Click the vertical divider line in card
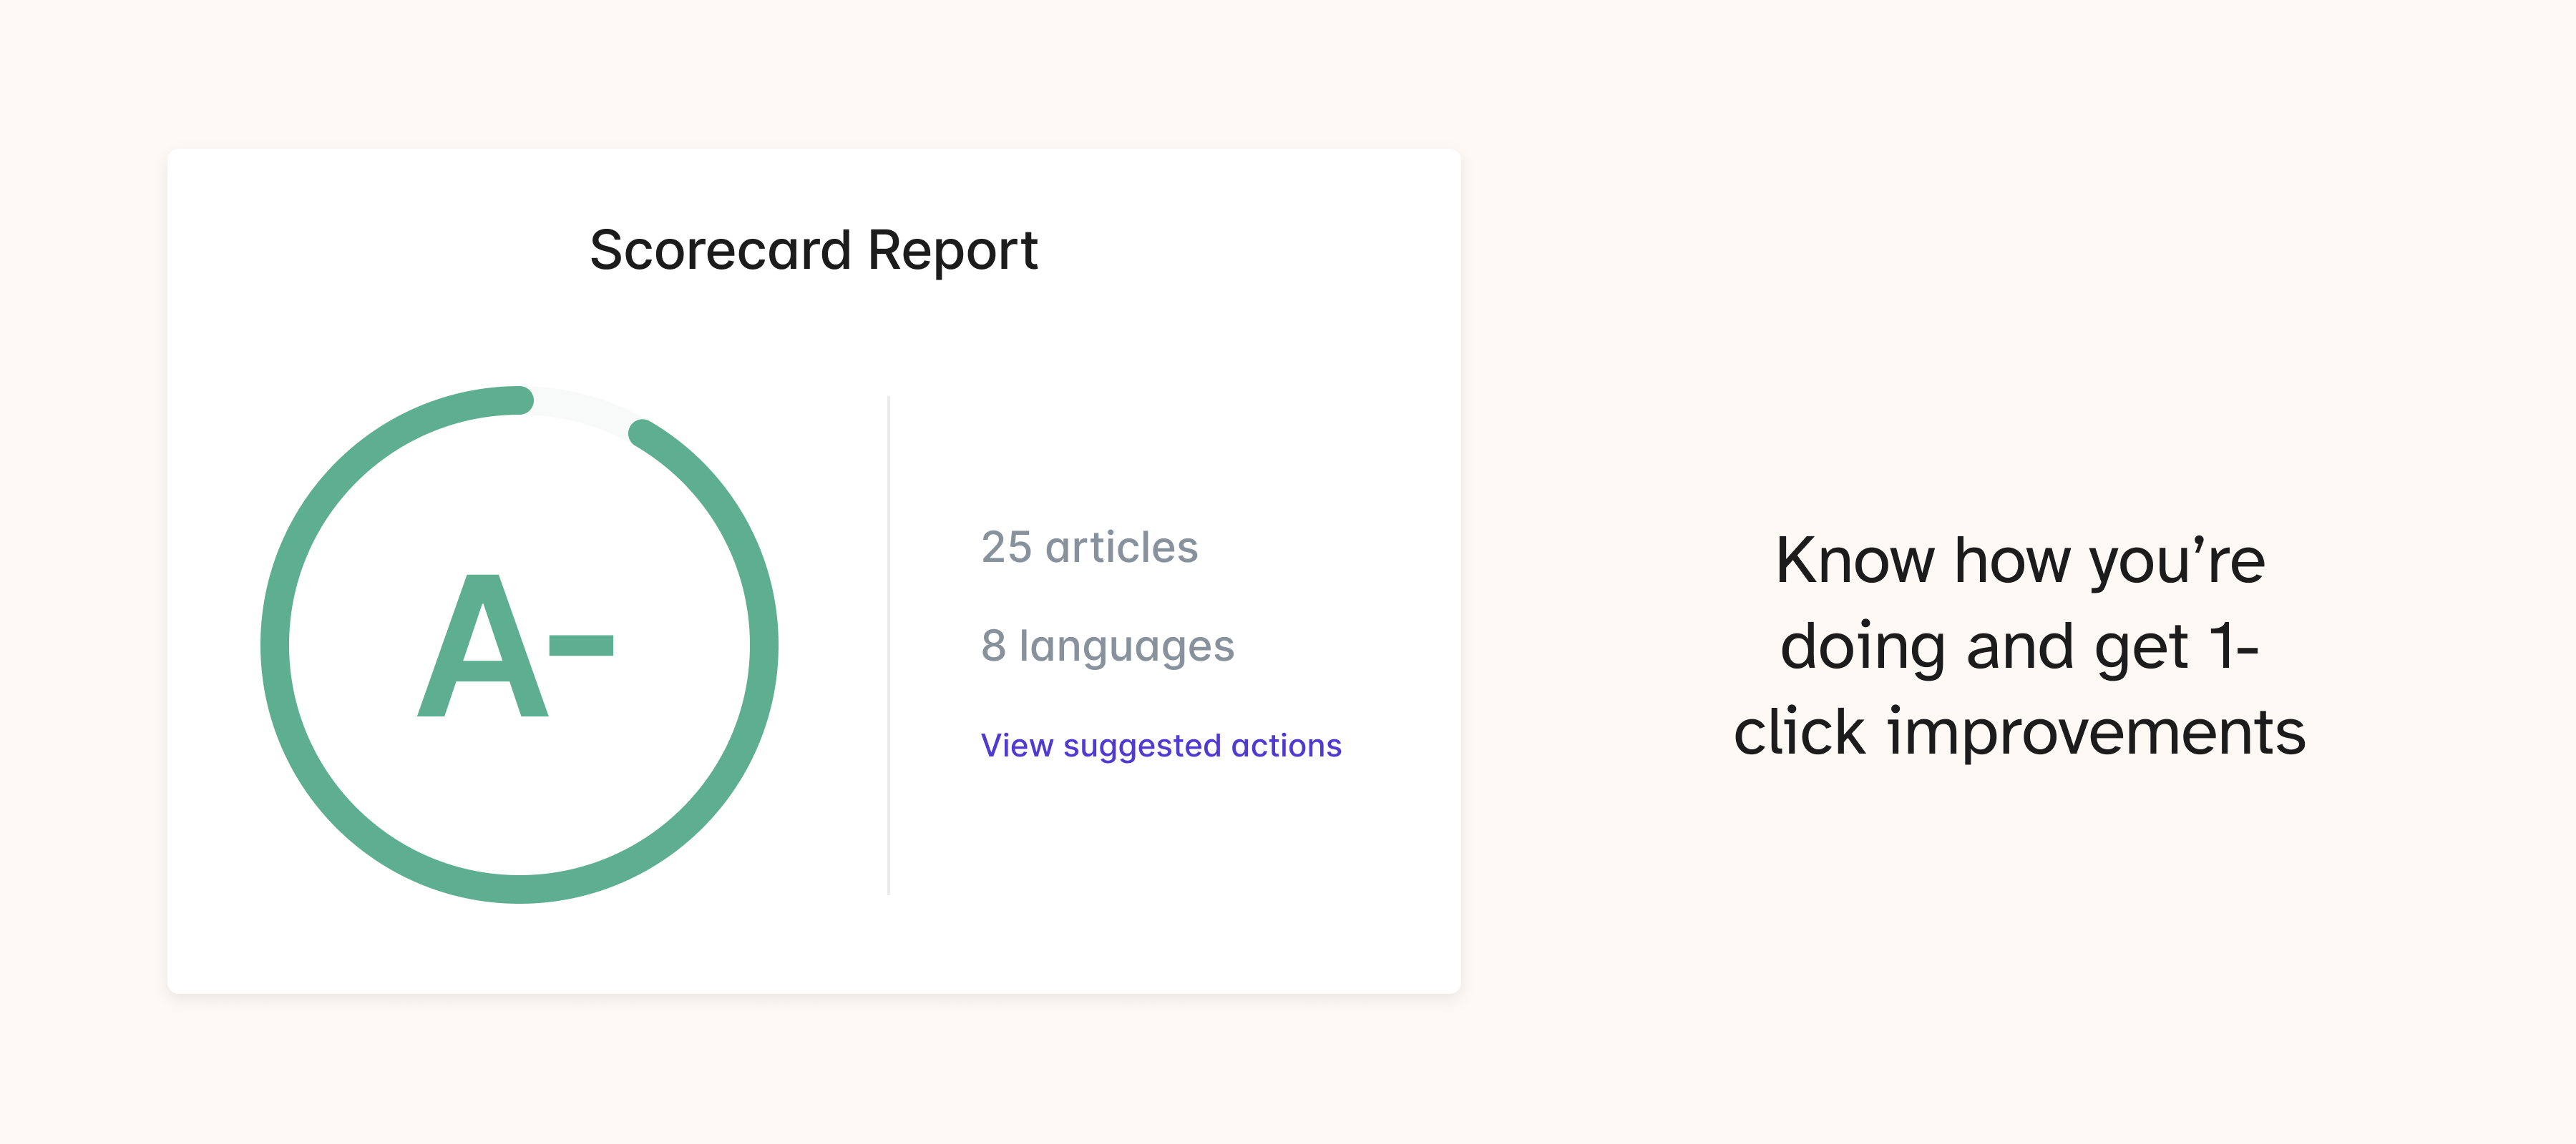Image resolution: width=2576 pixels, height=1144 pixels. pos(888,644)
